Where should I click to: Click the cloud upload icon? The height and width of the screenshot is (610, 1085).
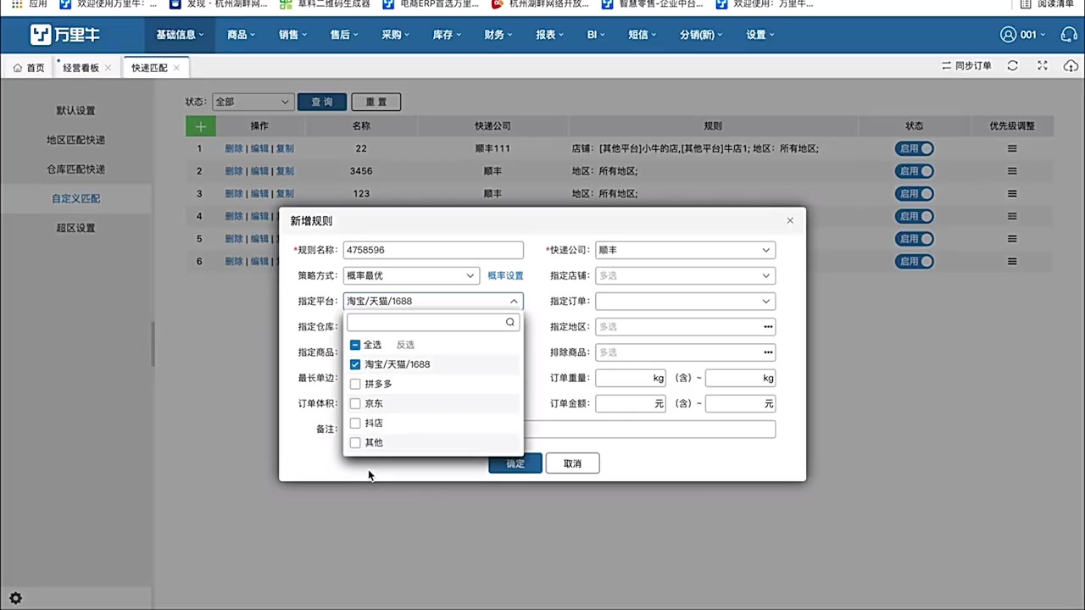pos(1071,66)
